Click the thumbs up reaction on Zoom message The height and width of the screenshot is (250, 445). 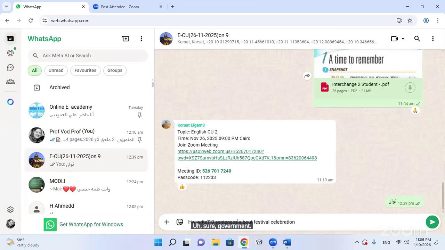pyautogui.click(x=182, y=187)
